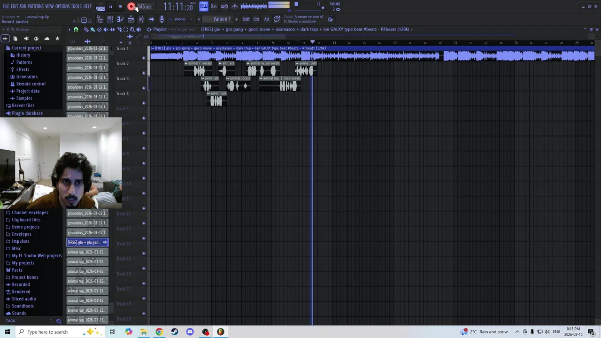
Task: Click the playhead marker on timeline ruler
Action: (313, 42)
